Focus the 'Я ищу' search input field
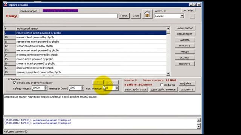Viewport: 241px width, 135px height. click(x=68, y=16)
